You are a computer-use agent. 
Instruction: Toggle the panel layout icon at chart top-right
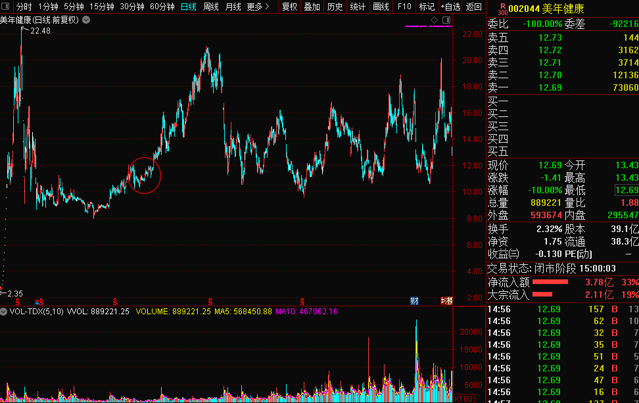pos(446,20)
